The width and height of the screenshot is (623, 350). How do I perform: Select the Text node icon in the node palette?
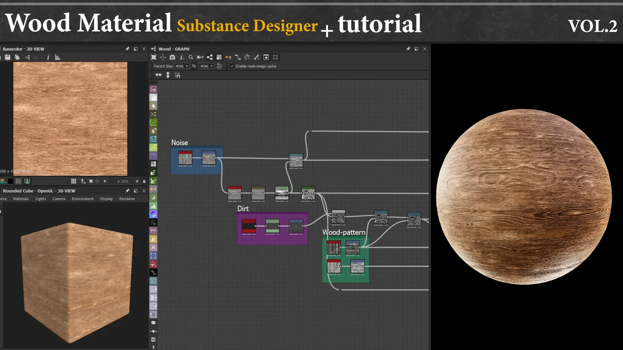tap(153, 247)
